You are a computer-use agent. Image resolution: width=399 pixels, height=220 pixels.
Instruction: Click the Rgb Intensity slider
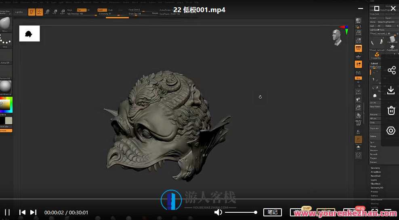82,14
